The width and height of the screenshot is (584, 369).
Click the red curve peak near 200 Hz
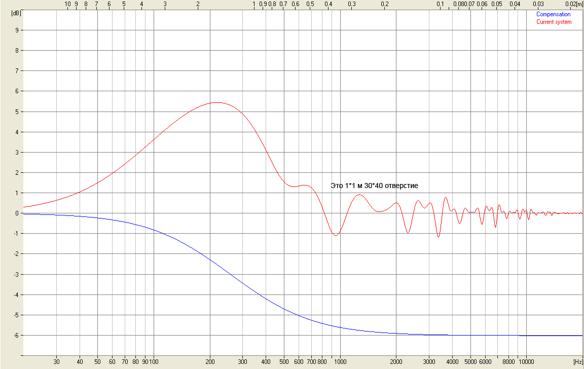pos(217,102)
